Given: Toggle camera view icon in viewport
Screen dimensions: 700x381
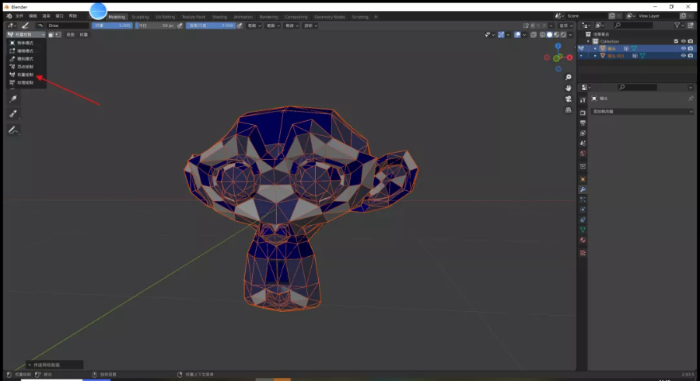Looking at the screenshot, I should pos(569,99).
